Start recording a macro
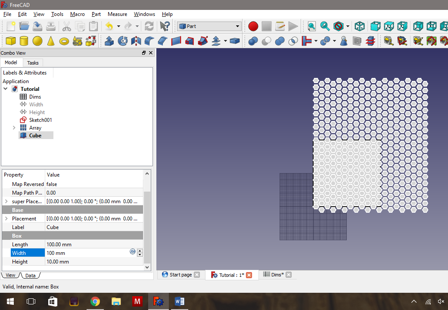The width and height of the screenshot is (448, 310). 253,26
